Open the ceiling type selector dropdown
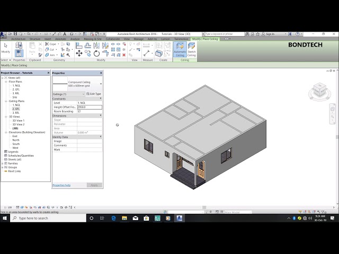 point(101,84)
